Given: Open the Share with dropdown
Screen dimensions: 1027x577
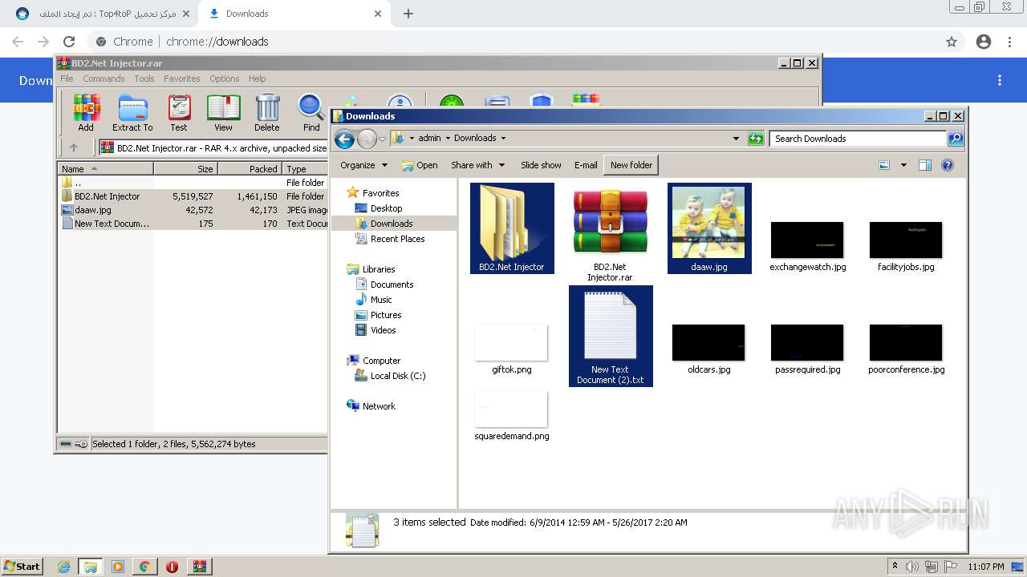Looking at the screenshot, I should pyautogui.click(x=478, y=165).
